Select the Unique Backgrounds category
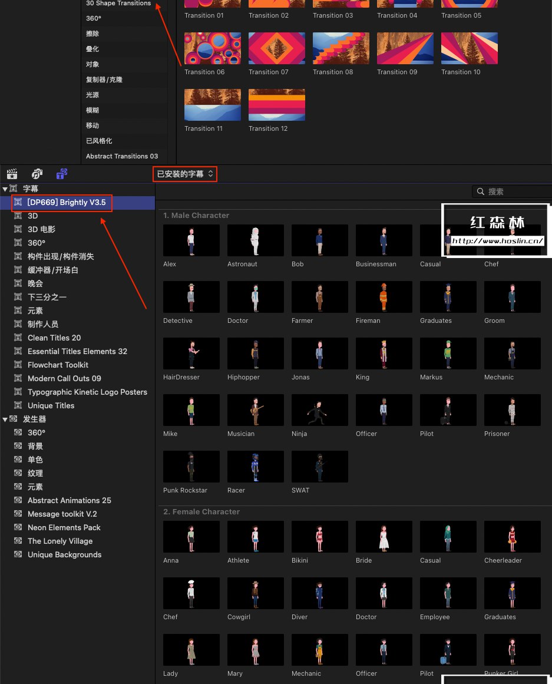552x684 pixels. point(77,554)
